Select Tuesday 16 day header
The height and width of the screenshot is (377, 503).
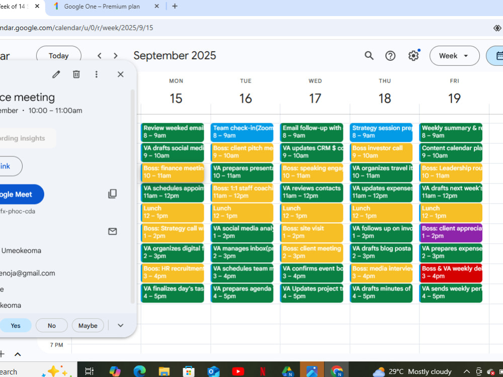[246, 98]
